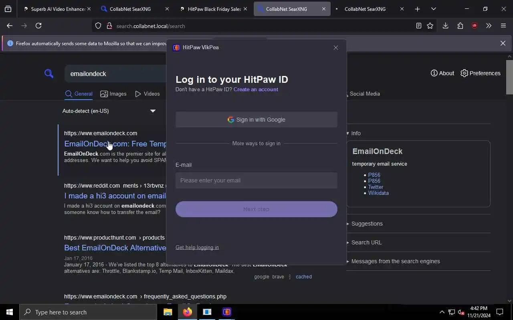Image resolution: width=513 pixels, height=320 pixels.
Task: Bookmark this page with star icon
Action: click(x=430, y=26)
